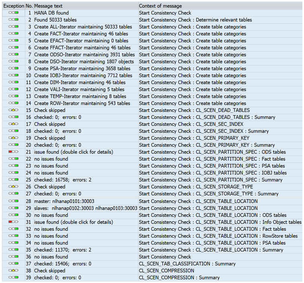This screenshot has width=304, height=283.
Task: Click green status icon in row 25
Action: pyautogui.click(x=16, y=180)
